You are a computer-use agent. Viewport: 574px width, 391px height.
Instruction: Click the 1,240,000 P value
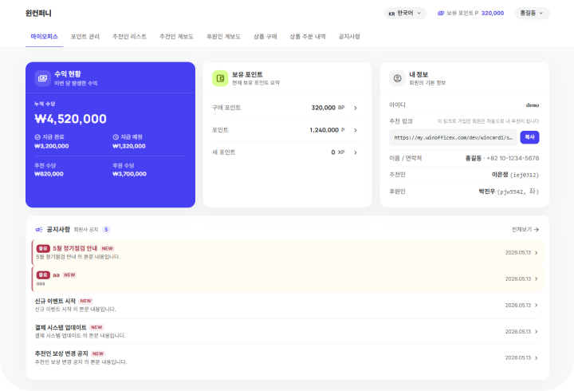point(327,130)
